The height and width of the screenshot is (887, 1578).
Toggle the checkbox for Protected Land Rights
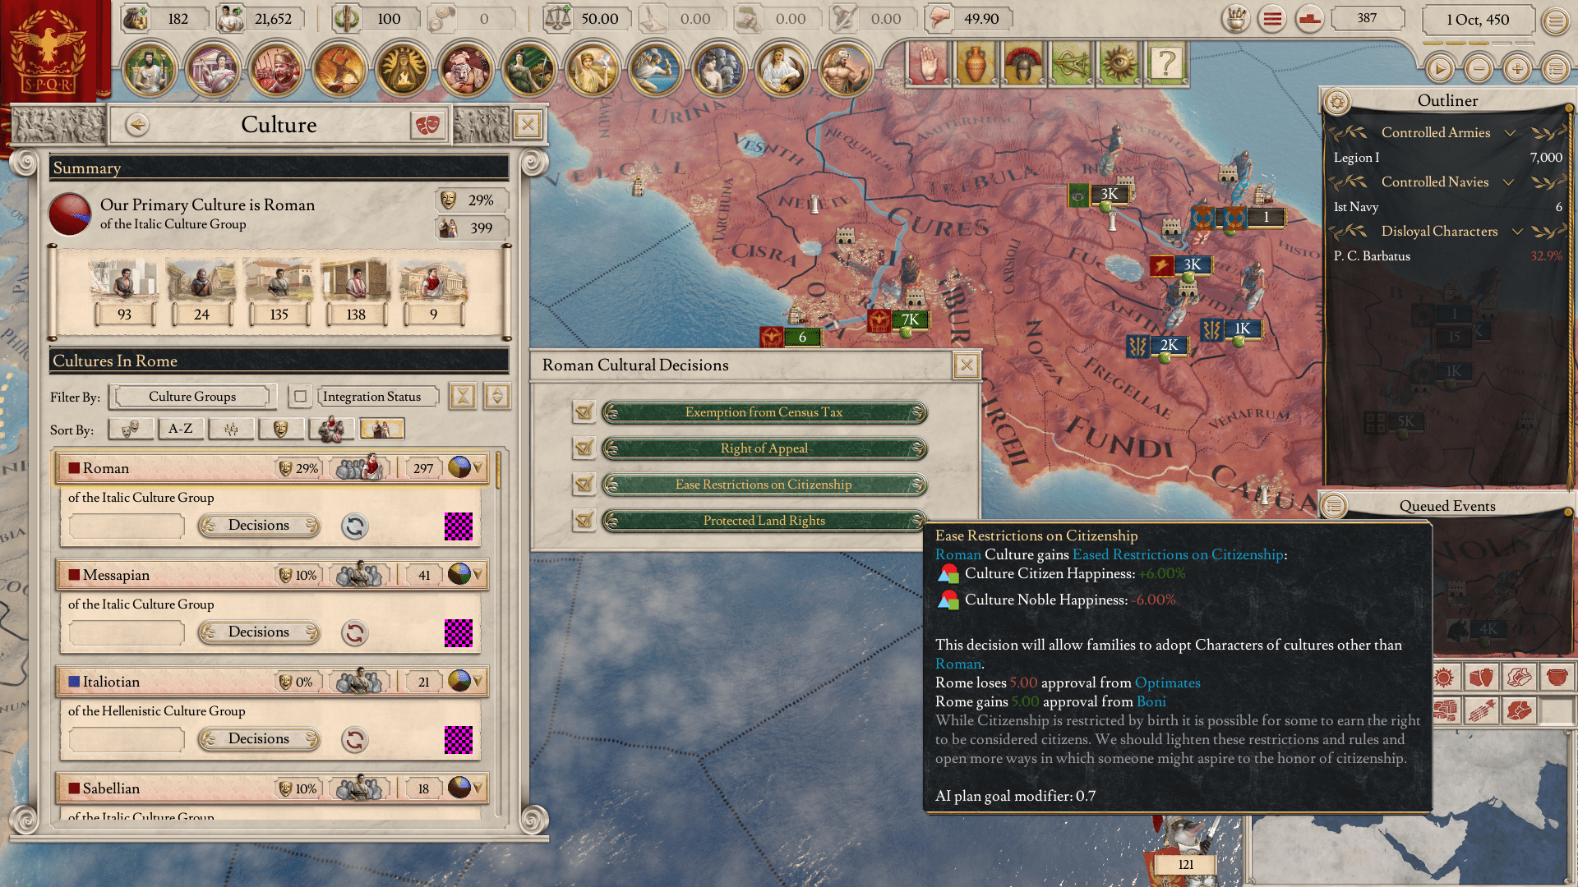click(584, 521)
